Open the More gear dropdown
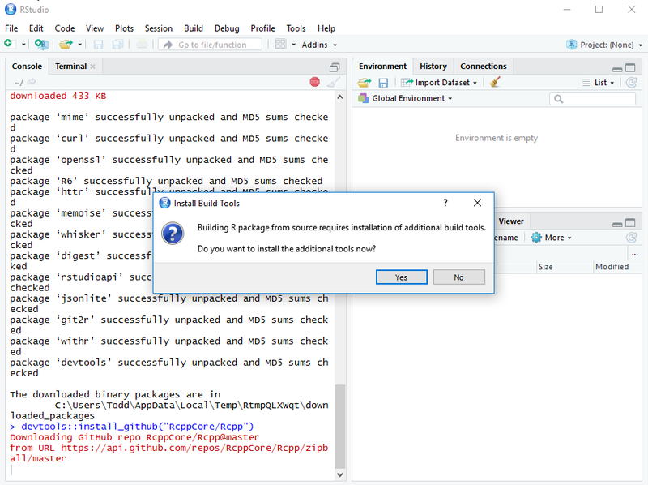Viewport: 648px width, 485px height. (x=552, y=238)
